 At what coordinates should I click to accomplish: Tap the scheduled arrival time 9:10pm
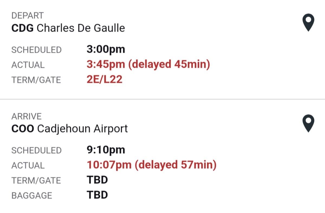click(106, 150)
